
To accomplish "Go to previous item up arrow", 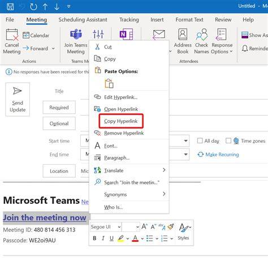I will (x=45, y=7).
